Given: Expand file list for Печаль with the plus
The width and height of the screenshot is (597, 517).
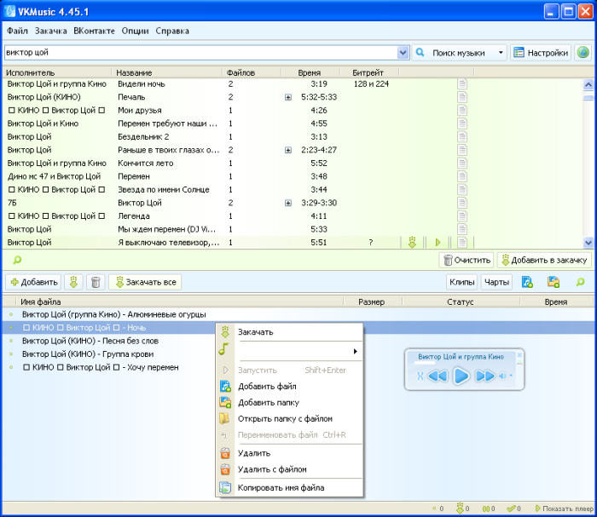Looking at the screenshot, I should tap(288, 97).
